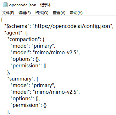Click summary's "mimo/mimo-v2.5" model value
This screenshot has width=116, height=115.
(x=56, y=92)
